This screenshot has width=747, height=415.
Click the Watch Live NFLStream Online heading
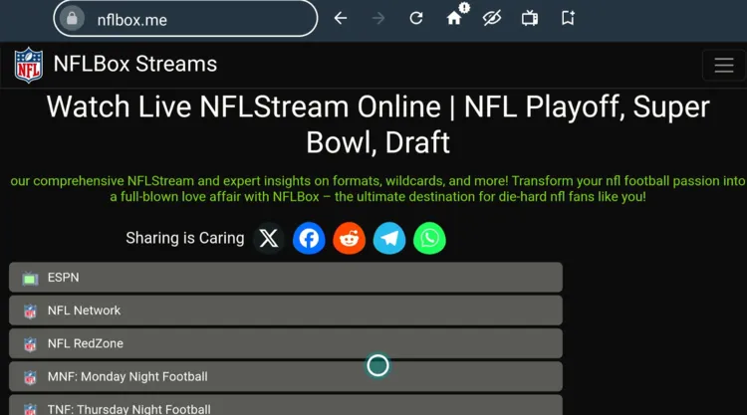(377, 124)
